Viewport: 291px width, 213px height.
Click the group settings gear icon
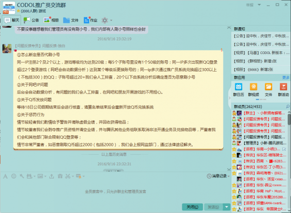[x=105, y=20]
